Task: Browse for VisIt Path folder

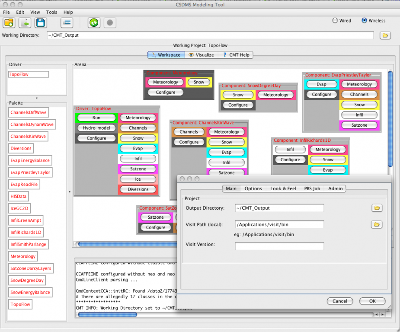Action: (x=377, y=224)
